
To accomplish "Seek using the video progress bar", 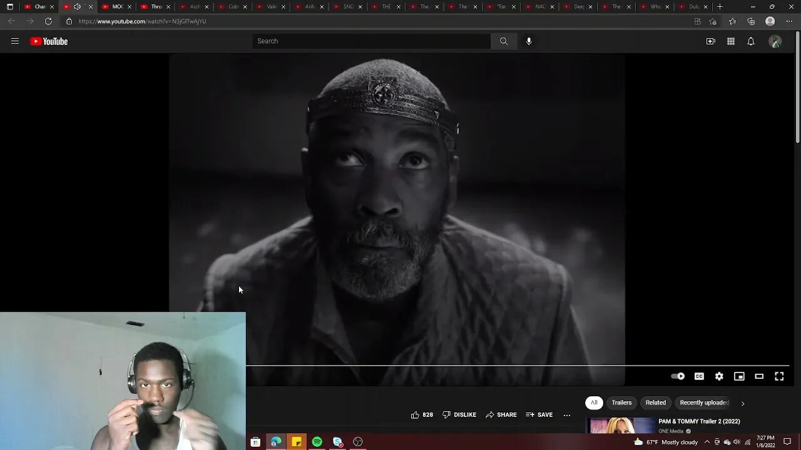I will pyautogui.click(x=518, y=366).
